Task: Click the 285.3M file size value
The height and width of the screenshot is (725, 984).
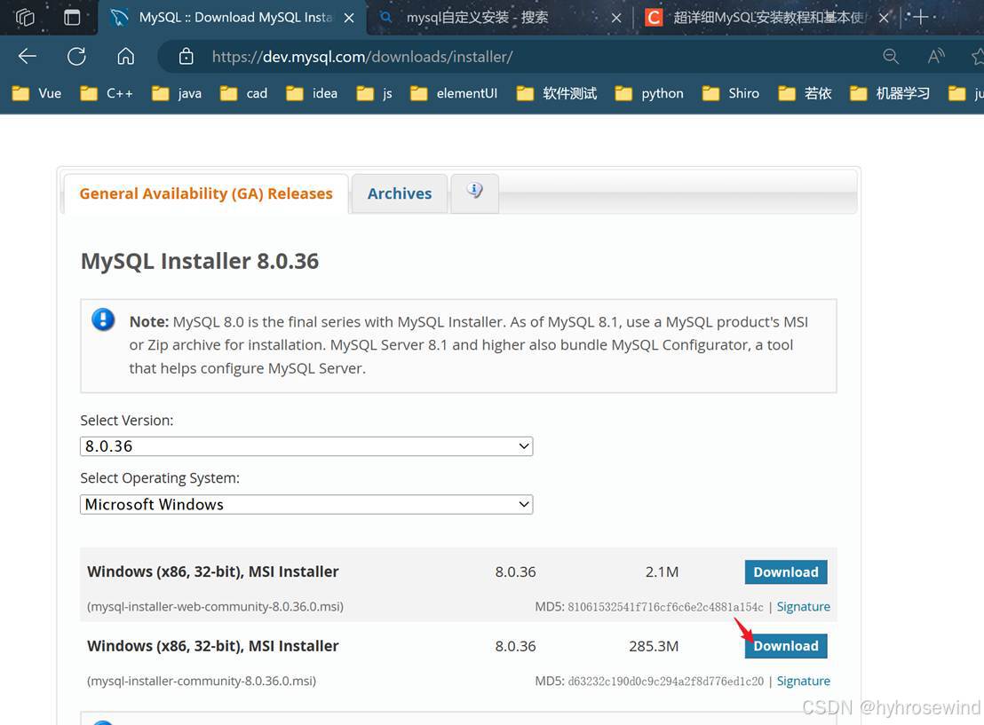Action: pyautogui.click(x=654, y=646)
